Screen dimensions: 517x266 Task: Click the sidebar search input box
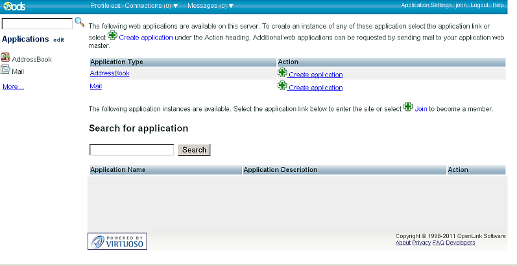point(37,24)
